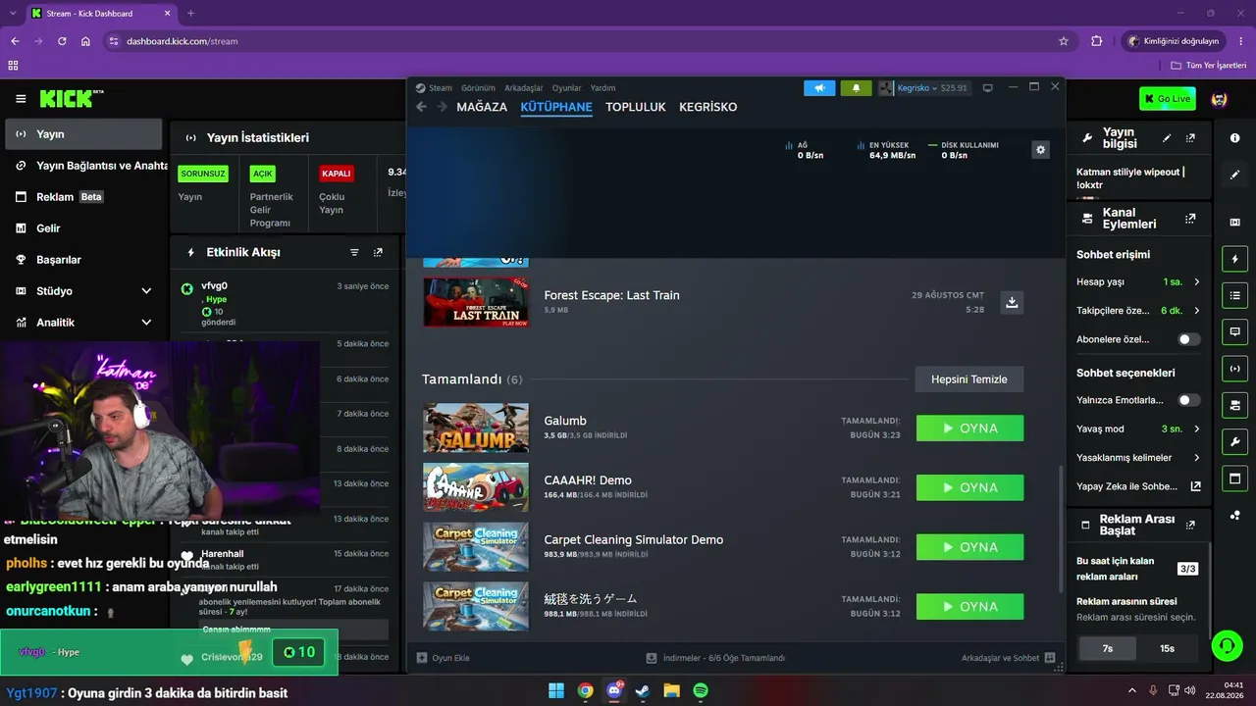
Task: Open Yavaş mod setting chevron
Action: point(1196,429)
